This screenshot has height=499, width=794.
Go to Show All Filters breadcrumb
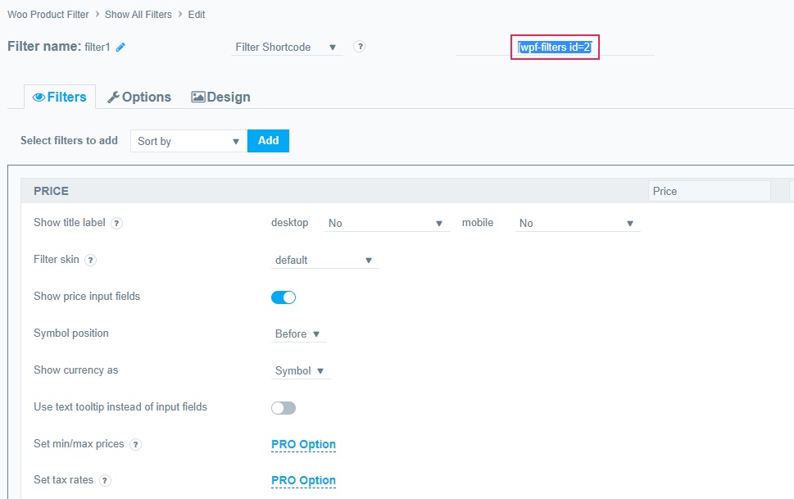pos(138,15)
